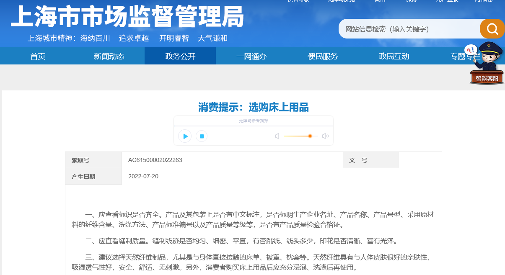Click the voice broadcast progress bar
Viewport: 505px width, 275px height.
click(x=254, y=125)
